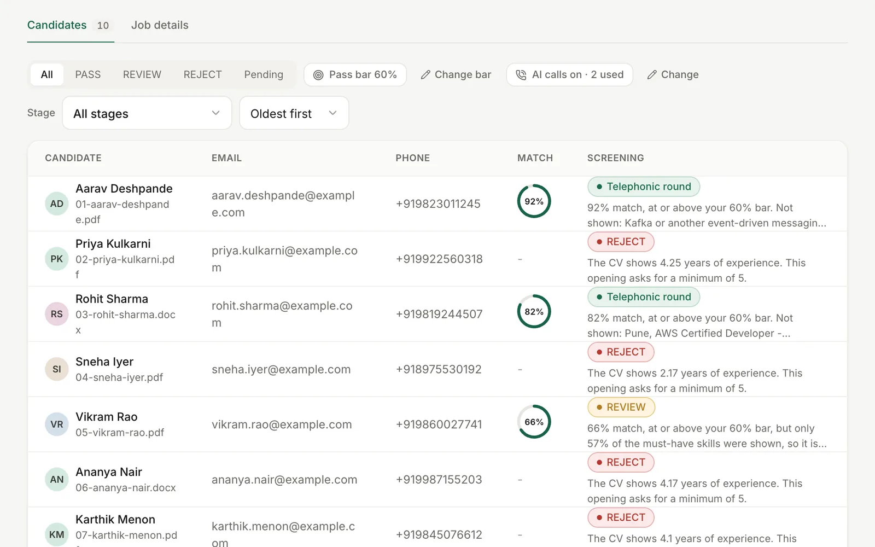This screenshot has height=547, width=875.
Task: Click the VR avatar for Vikram Rao
Action: tap(57, 424)
